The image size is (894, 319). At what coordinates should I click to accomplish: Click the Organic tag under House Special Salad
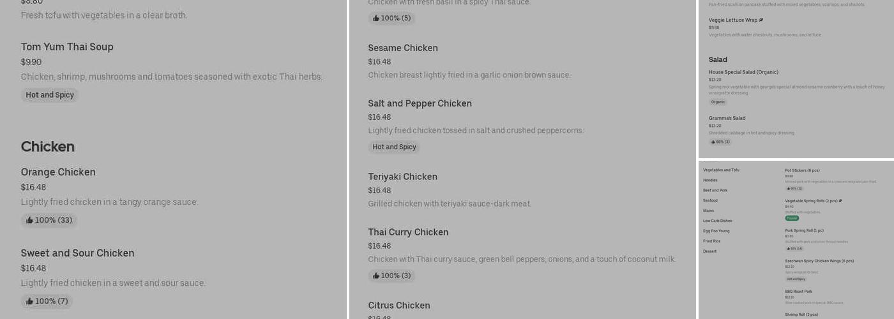(718, 102)
